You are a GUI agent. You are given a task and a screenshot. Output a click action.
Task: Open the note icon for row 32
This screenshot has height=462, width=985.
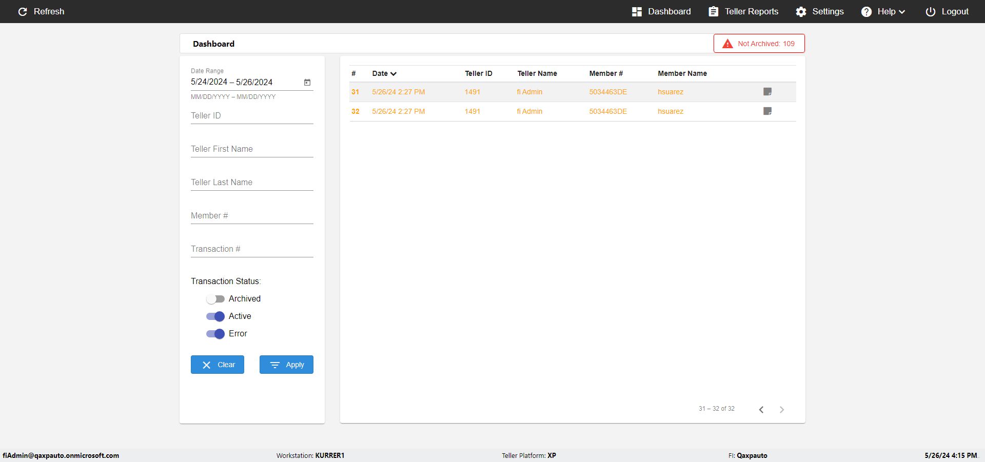point(767,111)
